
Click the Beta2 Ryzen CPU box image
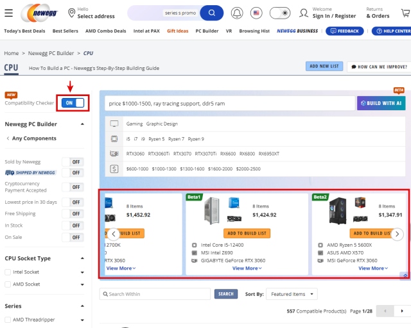[360, 203]
